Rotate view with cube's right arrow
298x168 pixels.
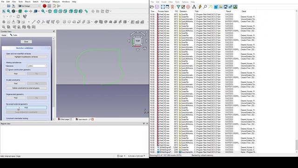click(147, 41)
